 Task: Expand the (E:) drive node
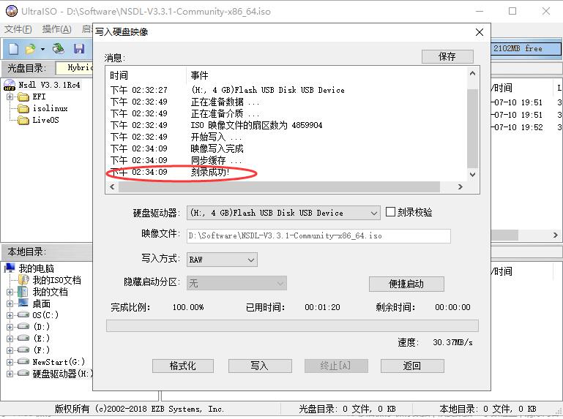[10, 339]
